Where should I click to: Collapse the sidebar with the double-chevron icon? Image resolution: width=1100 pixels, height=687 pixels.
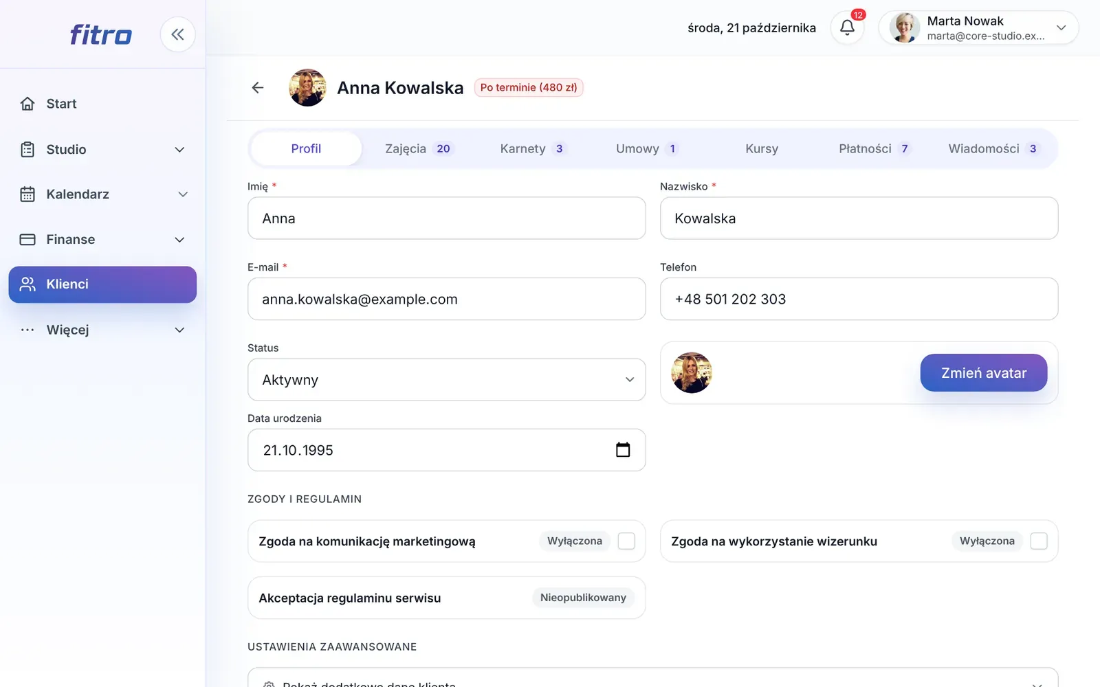coord(178,34)
